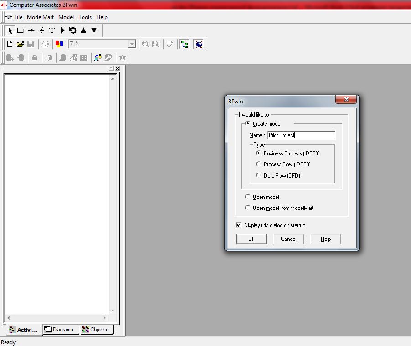Click the explorer scroll left arrow
This screenshot has width=411, height=346.
(x=9, y=318)
